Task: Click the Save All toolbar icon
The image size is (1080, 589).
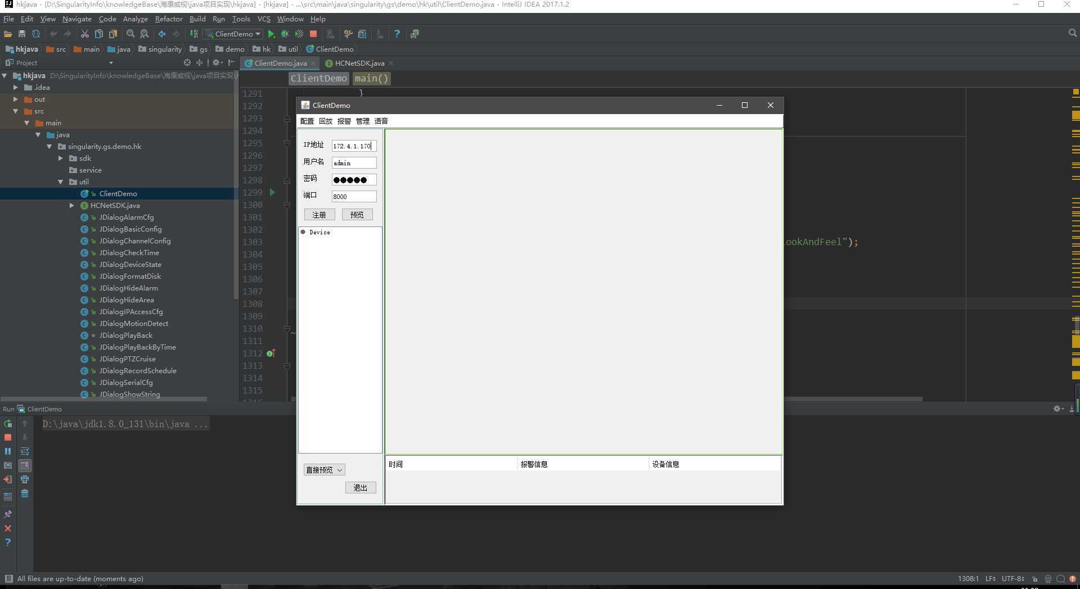Action: pyautogui.click(x=22, y=34)
